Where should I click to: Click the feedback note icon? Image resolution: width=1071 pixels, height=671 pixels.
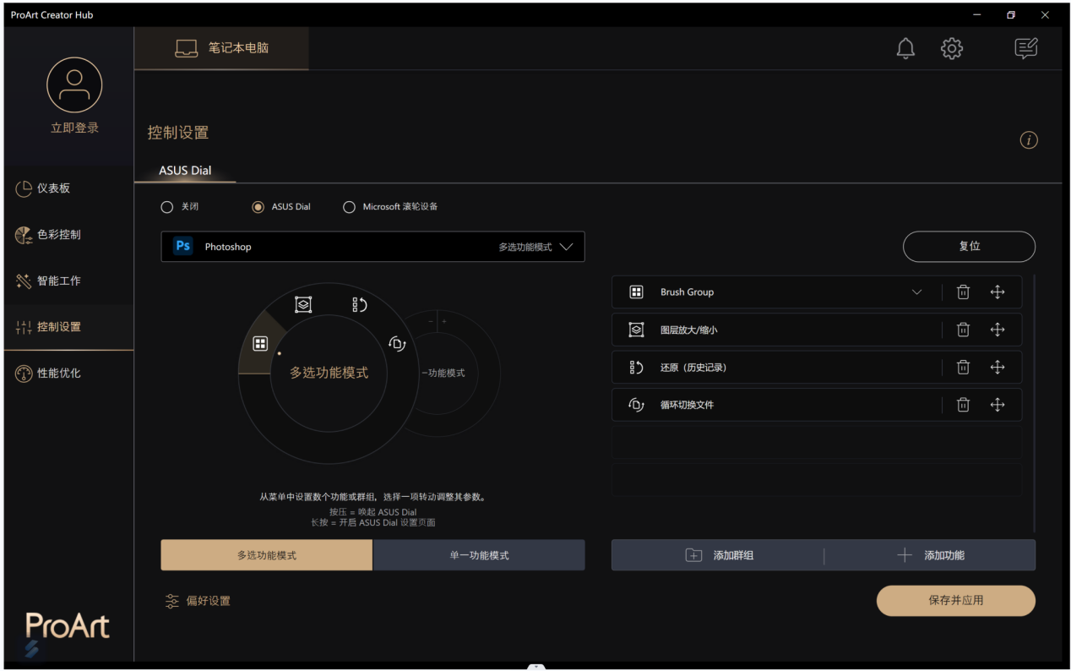point(1025,49)
